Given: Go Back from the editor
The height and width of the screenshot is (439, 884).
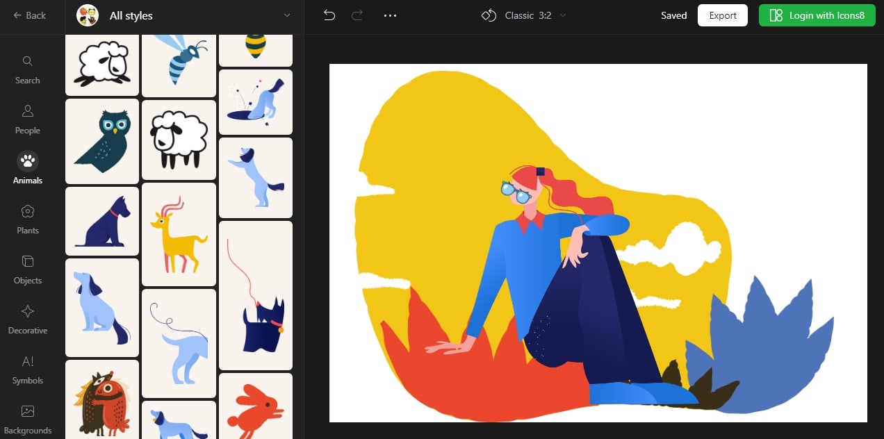Looking at the screenshot, I should coord(30,15).
